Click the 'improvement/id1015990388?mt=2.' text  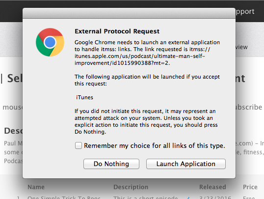(x=122, y=63)
